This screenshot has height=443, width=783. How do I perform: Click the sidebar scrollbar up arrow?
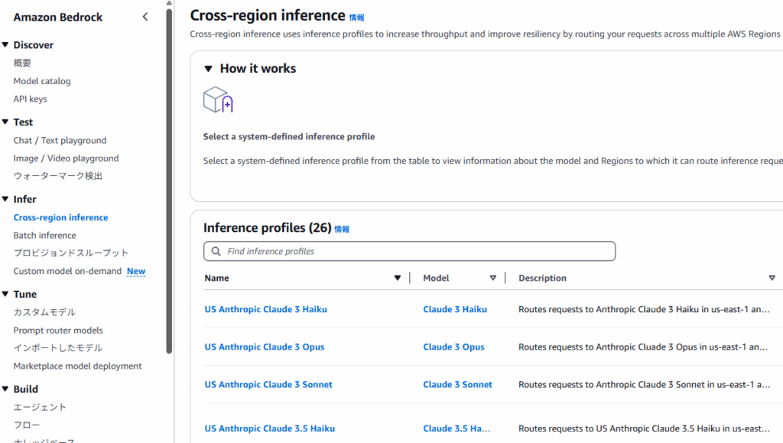169,3
